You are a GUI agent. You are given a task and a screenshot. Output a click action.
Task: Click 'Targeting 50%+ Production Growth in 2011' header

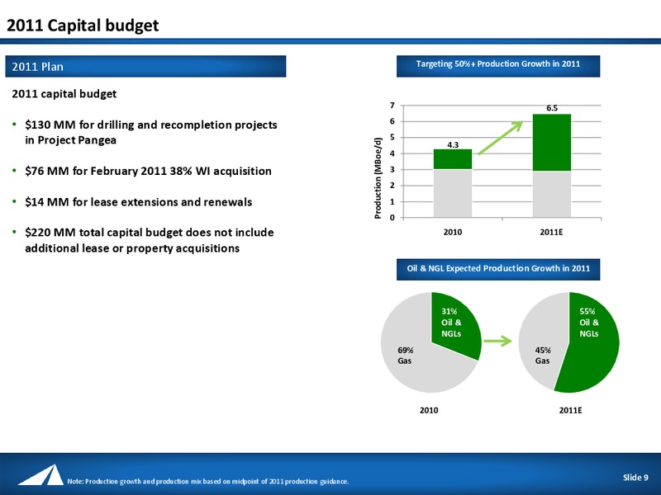click(x=498, y=66)
